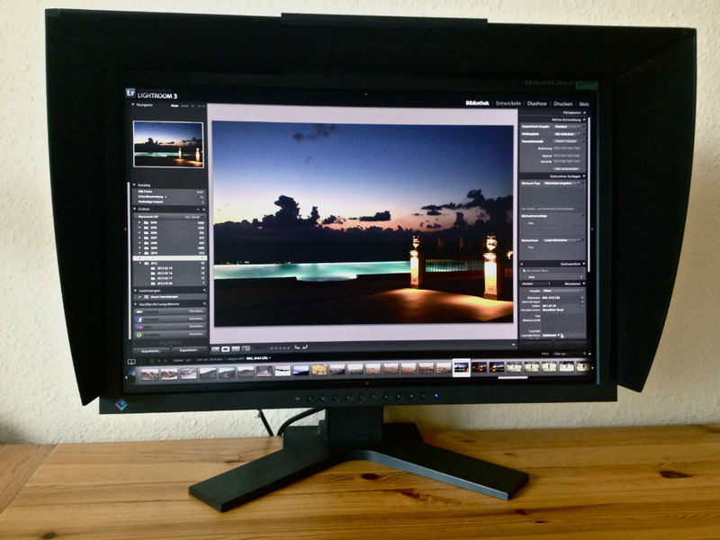Expand the Histogramm panel
This screenshot has width=720, height=540.
point(584,112)
